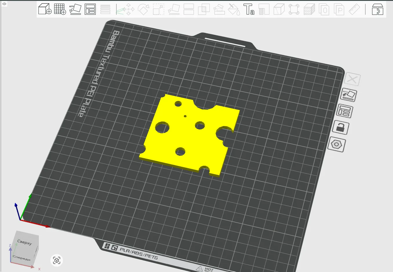Run Auto orient from the top toolbar
This screenshot has height=272, width=393.
(x=75, y=9)
